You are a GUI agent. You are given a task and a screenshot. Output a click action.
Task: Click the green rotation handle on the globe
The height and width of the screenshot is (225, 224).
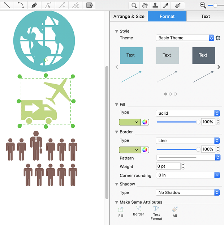46,60
